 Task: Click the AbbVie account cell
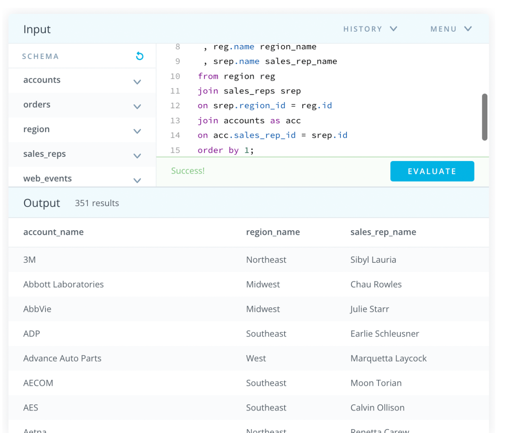[37, 309]
